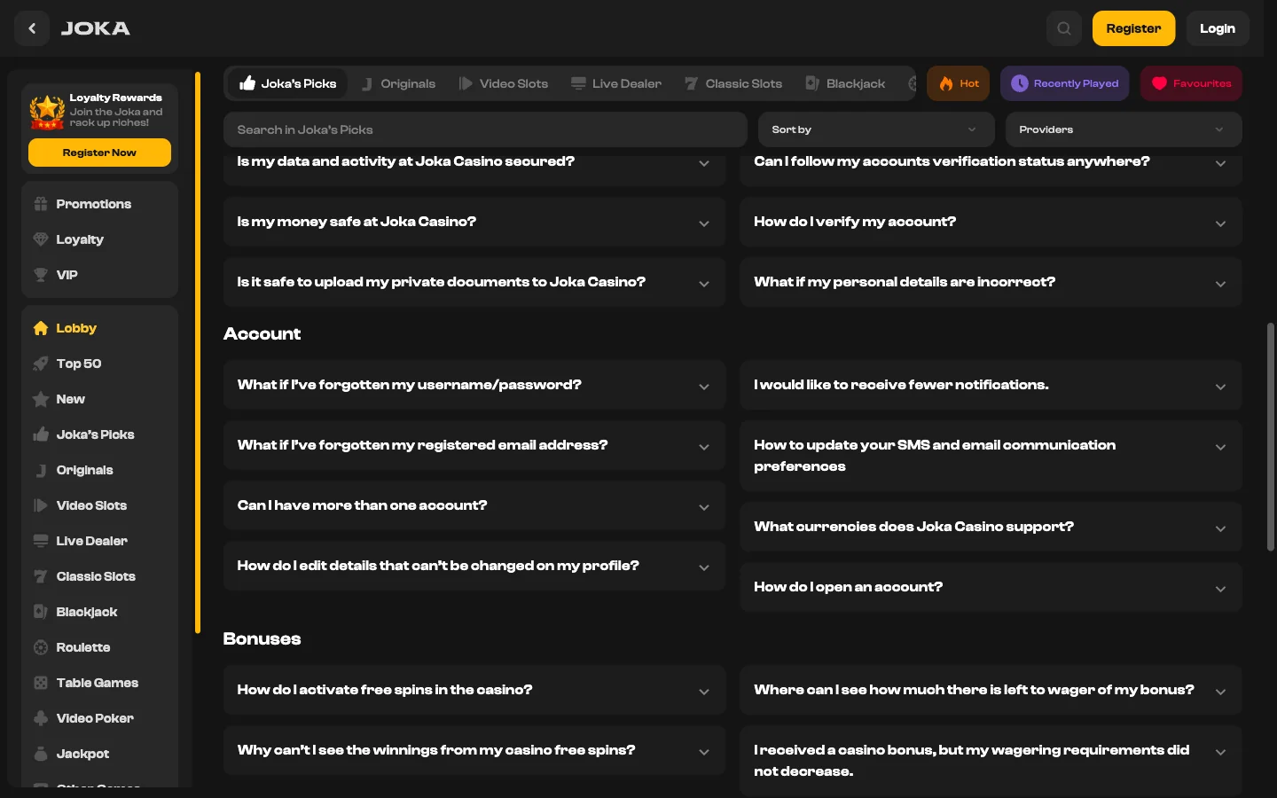Expand "How do I edit details" profile question
Viewport: 1277px width, 798px height.
click(x=474, y=566)
